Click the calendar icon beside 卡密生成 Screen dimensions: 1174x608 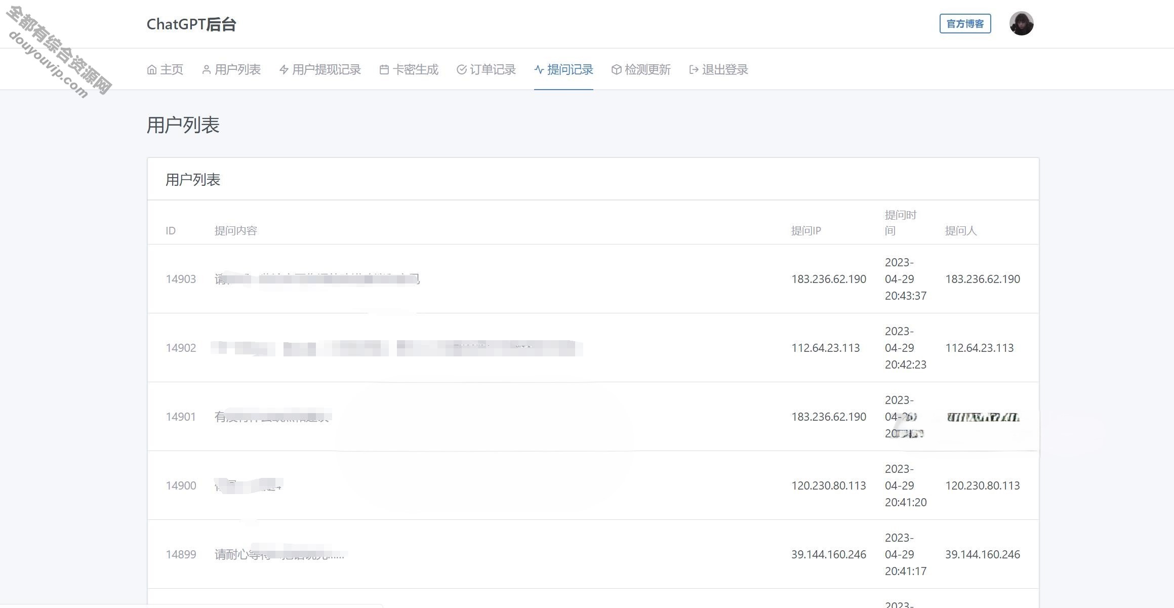pos(384,70)
